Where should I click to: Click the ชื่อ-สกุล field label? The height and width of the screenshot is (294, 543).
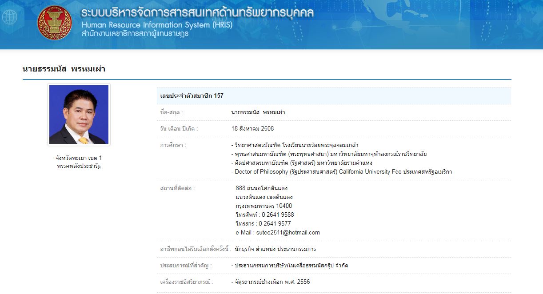coord(172,112)
